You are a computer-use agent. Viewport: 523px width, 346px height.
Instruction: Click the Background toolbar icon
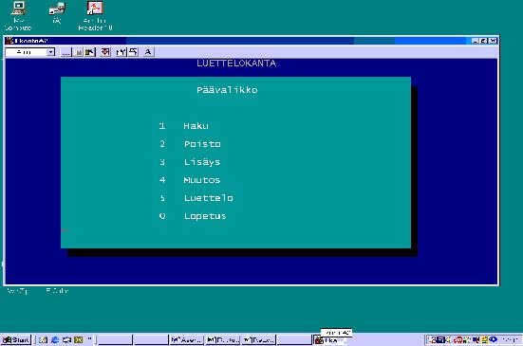[x=133, y=52]
